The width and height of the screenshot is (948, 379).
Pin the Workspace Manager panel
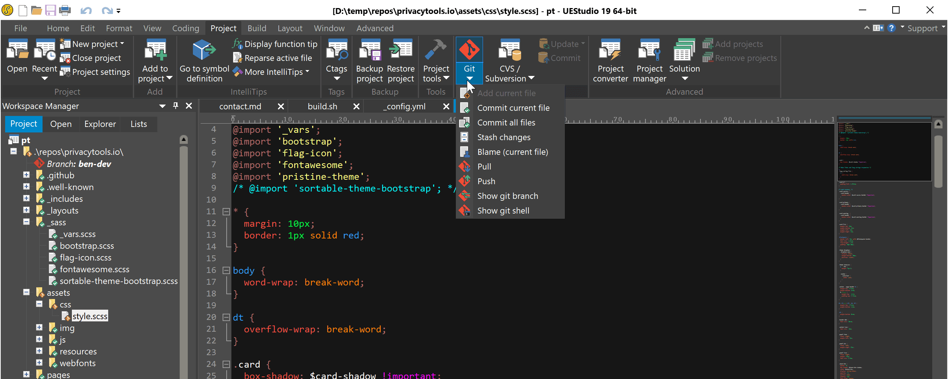[x=176, y=106]
